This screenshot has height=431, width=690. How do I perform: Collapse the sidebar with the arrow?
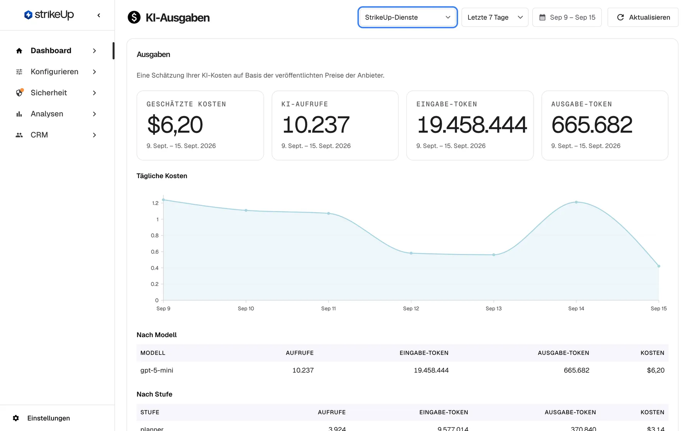pos(99,15)
